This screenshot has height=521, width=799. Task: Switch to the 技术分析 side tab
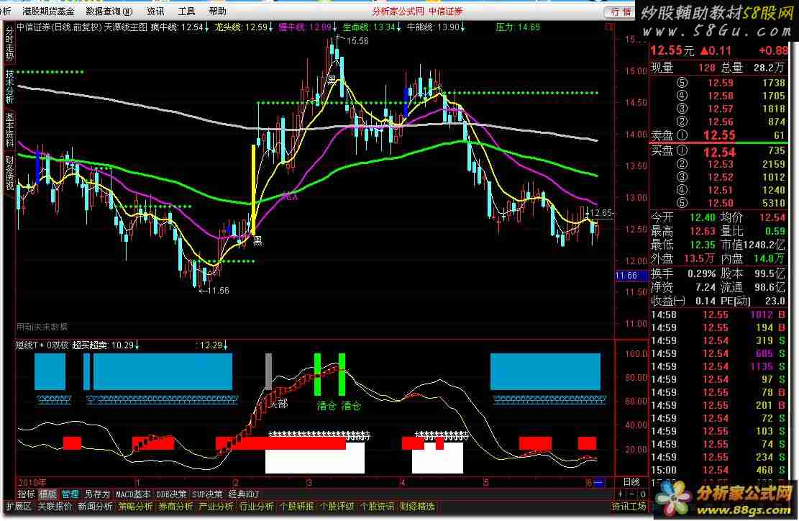click(9, 86)
